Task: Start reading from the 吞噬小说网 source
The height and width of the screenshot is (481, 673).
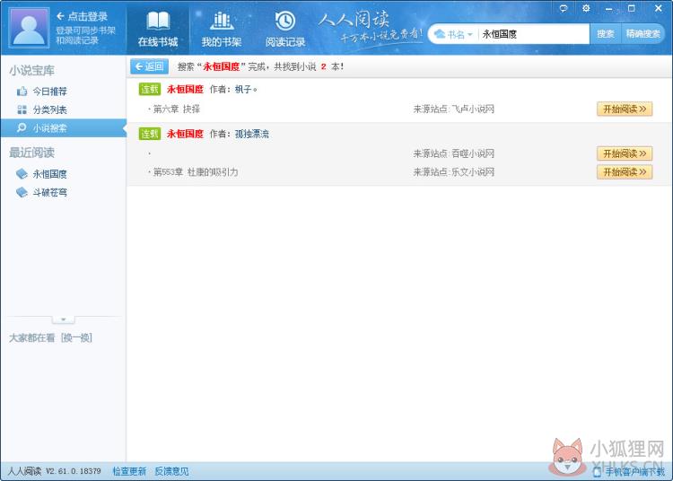Action: pos(625,153)
